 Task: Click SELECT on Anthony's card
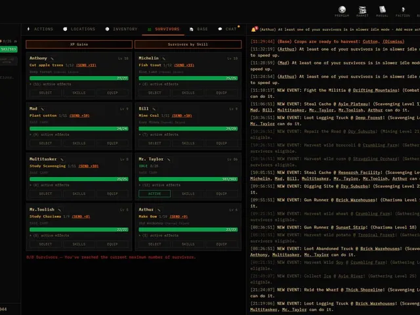[45, 93]
